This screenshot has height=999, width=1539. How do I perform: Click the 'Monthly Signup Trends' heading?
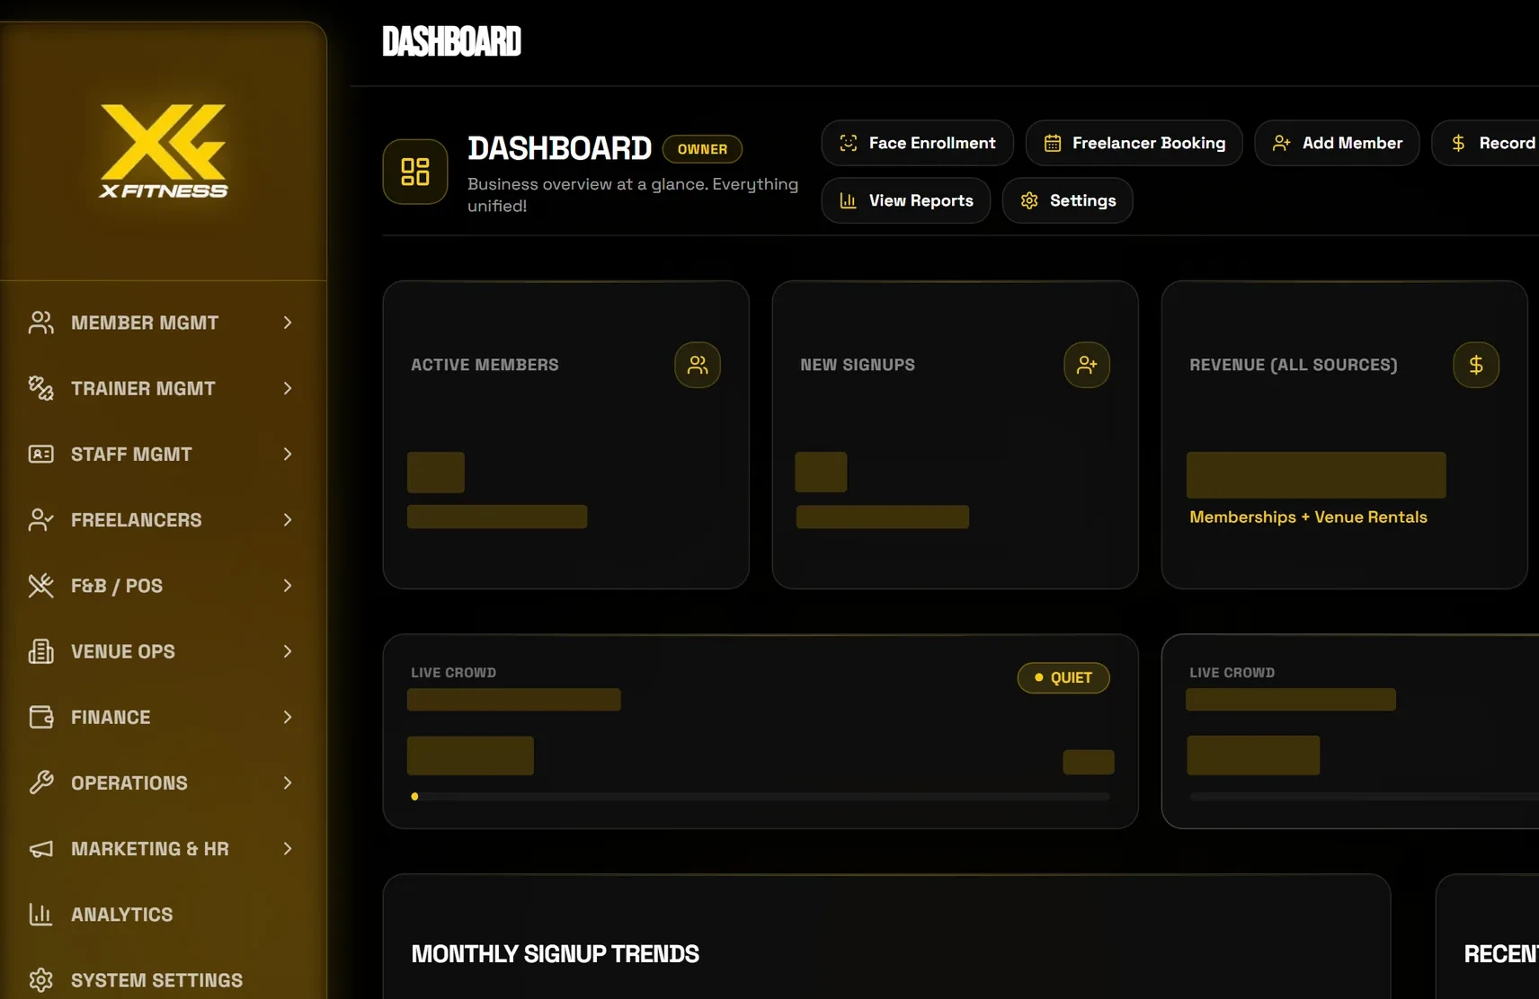click(555, 954)
